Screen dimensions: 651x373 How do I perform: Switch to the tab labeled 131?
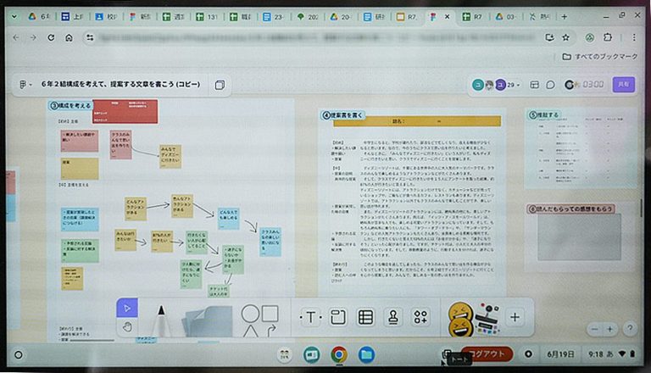(x=209, y=17)
